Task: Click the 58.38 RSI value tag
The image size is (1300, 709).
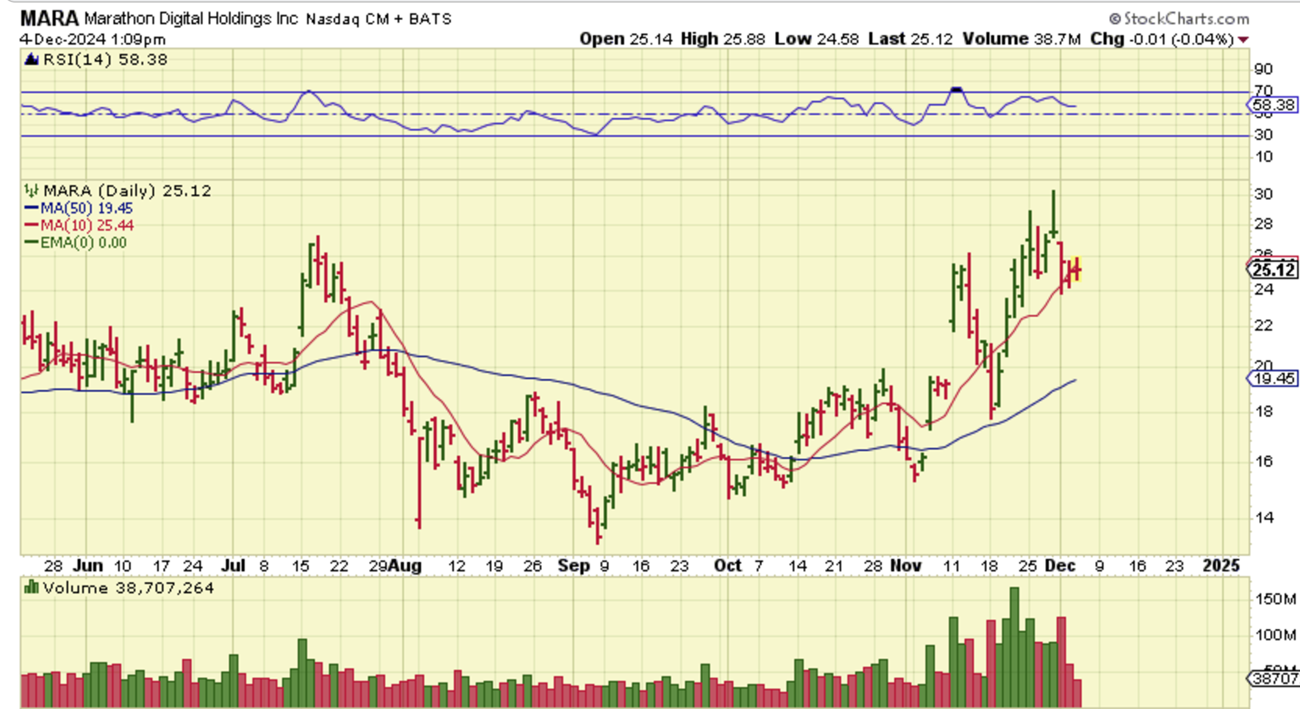Action: 1273,105
